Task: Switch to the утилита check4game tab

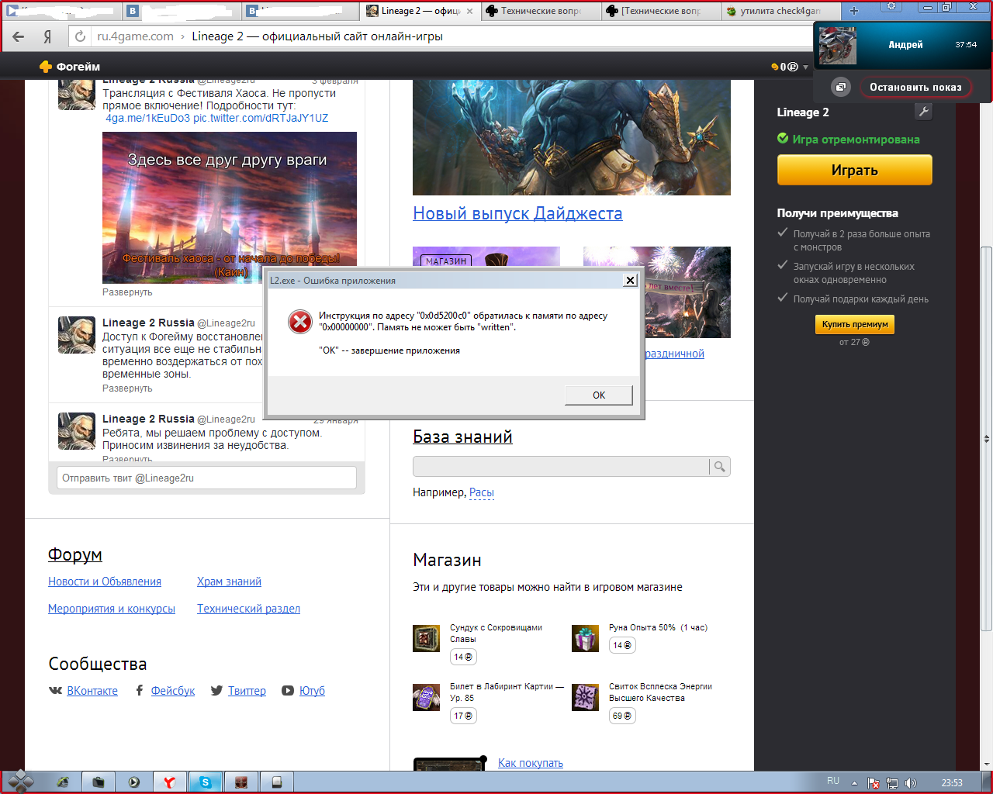Action: (780, 11)
